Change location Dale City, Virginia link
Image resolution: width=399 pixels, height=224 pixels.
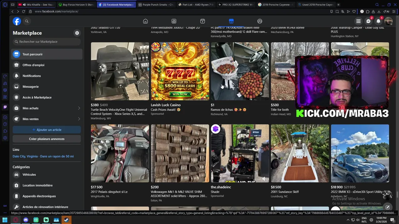coord(43,156)
